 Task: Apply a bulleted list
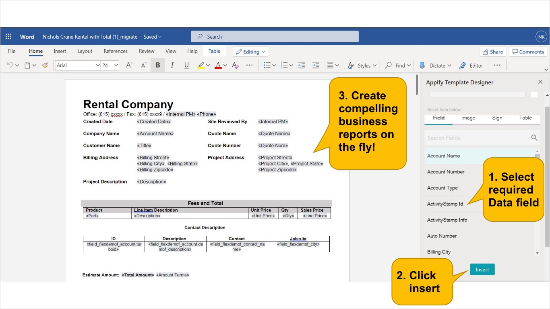coord(267,65)
